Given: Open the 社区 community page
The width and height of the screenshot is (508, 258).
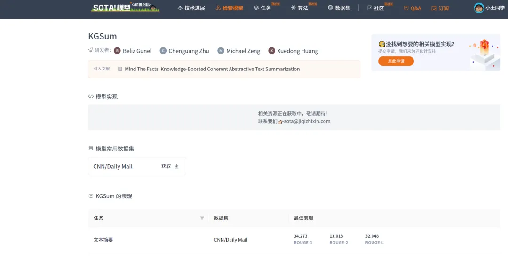Looking at the screenshot, I should coord(375,8).
